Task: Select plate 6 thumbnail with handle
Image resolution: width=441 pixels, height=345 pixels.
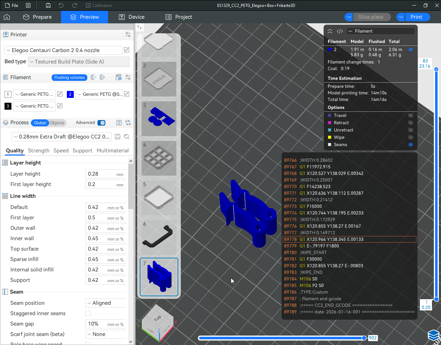Action: point(159,237)
